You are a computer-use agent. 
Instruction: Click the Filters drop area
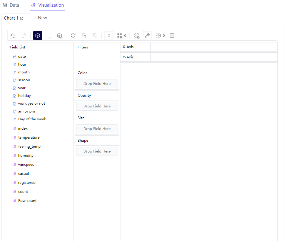(97, 60)
